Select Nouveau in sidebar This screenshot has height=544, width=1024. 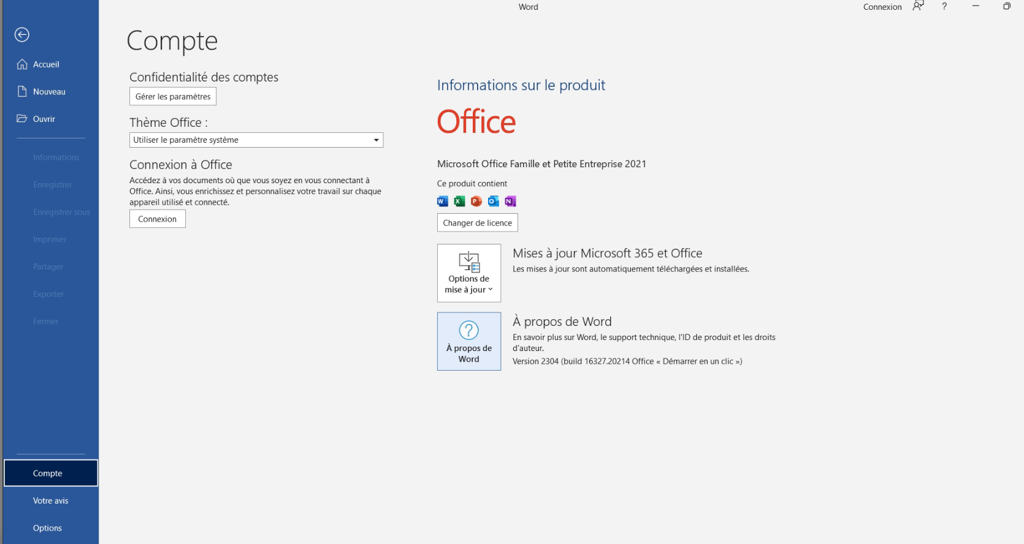coord(49,92)
